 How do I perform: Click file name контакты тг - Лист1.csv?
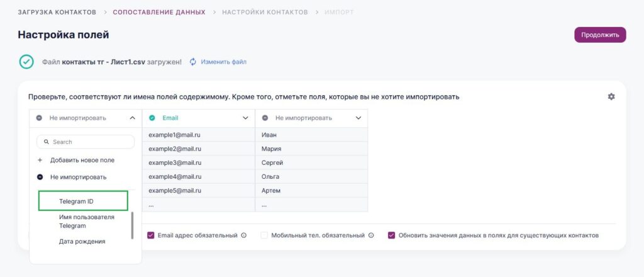(104, 62)
